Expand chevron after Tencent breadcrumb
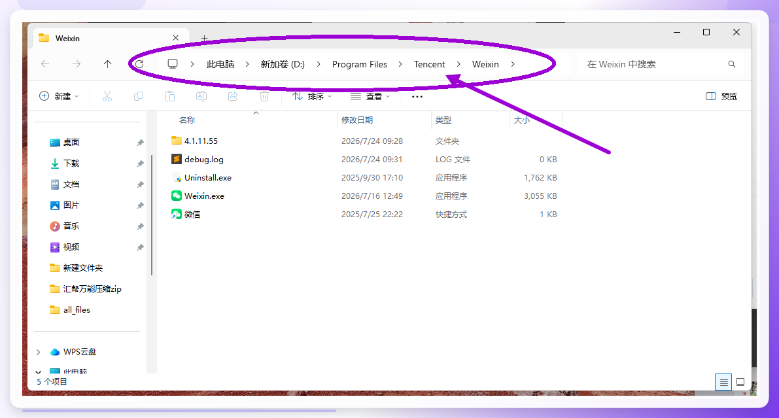The height and width of the screenshot is (418, 779). pyautogui.click(x=459, y=64)
